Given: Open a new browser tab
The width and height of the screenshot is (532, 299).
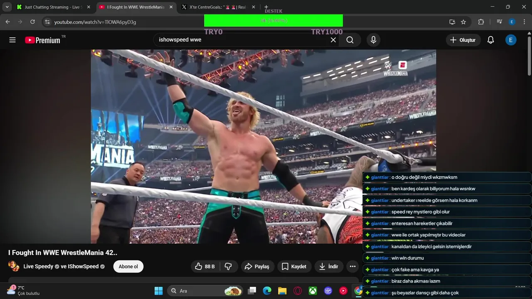Looking at the screenshot, I should [266, 7].
